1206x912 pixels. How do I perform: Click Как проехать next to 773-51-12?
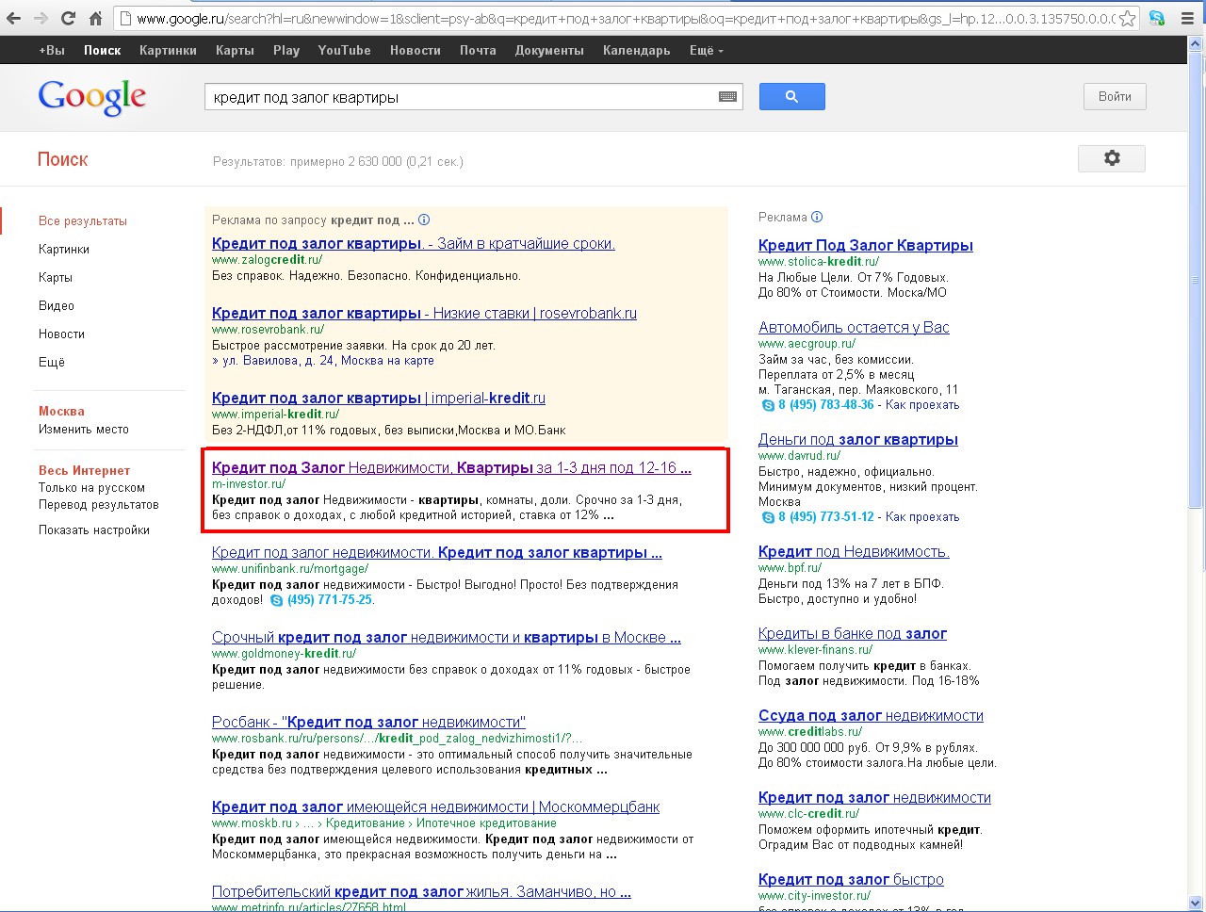(922, 516)
